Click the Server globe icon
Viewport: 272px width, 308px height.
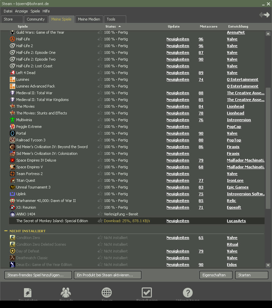(107, 293)
